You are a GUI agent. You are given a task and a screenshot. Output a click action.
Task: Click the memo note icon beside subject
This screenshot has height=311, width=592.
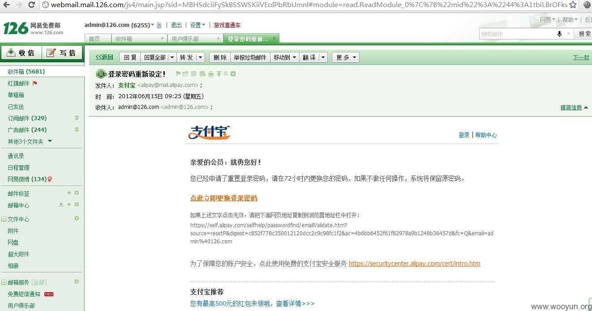click(x=194, y=74)
